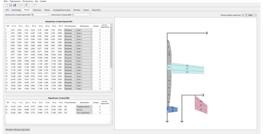Image resolution: width=263 pixels, height=134 pixels.
Task: Click the cyan wing compartment 23 in the diagram
Action: [x=187, y=68]
